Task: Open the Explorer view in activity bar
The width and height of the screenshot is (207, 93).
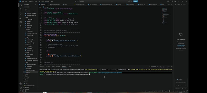Action: click(21, 5)
